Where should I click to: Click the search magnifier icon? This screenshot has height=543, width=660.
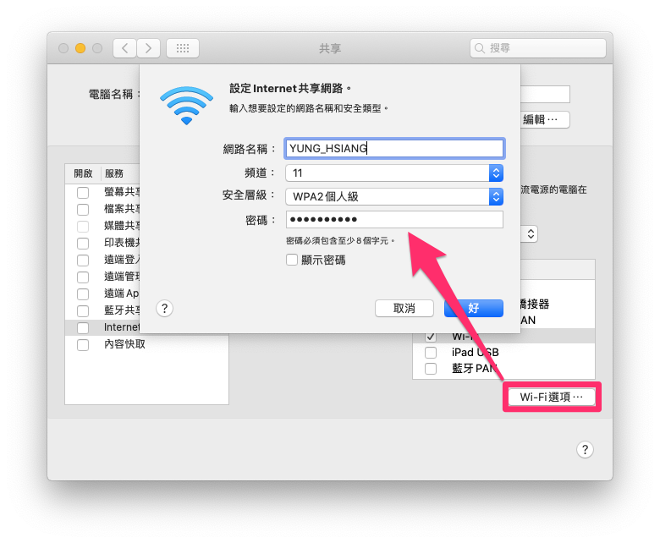pyautogui.click(x=480, y=48)
